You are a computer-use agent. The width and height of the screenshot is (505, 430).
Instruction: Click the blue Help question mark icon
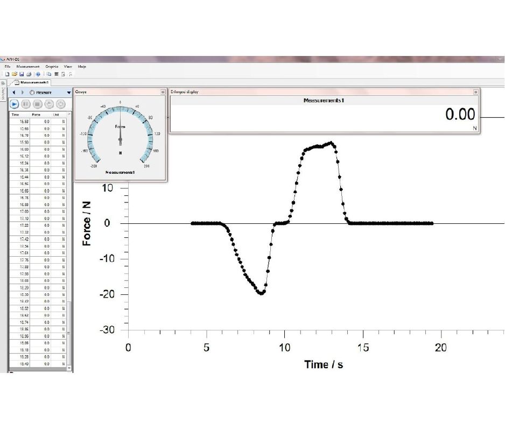[x=38, y=74]
